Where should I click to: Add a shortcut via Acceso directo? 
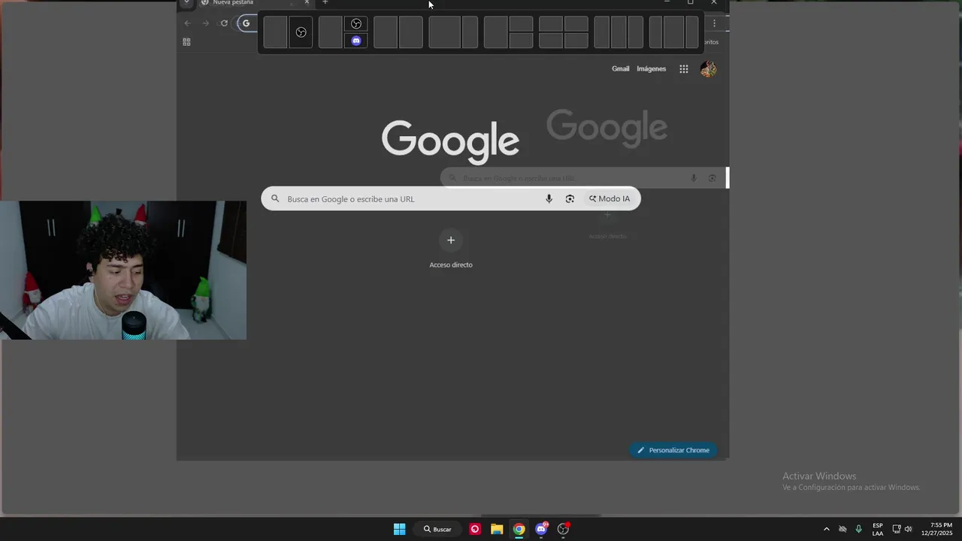[451, 249]
